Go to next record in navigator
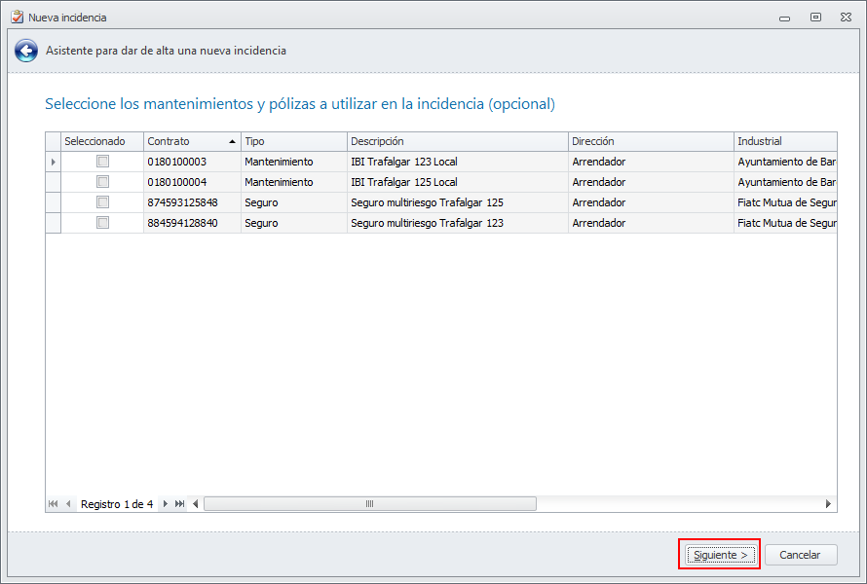This screenshot has width=867, height=584. 166,504
